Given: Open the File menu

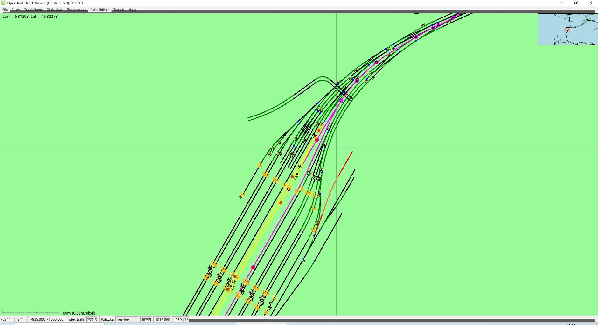Looking at the screenshot, I should point(5,10).
